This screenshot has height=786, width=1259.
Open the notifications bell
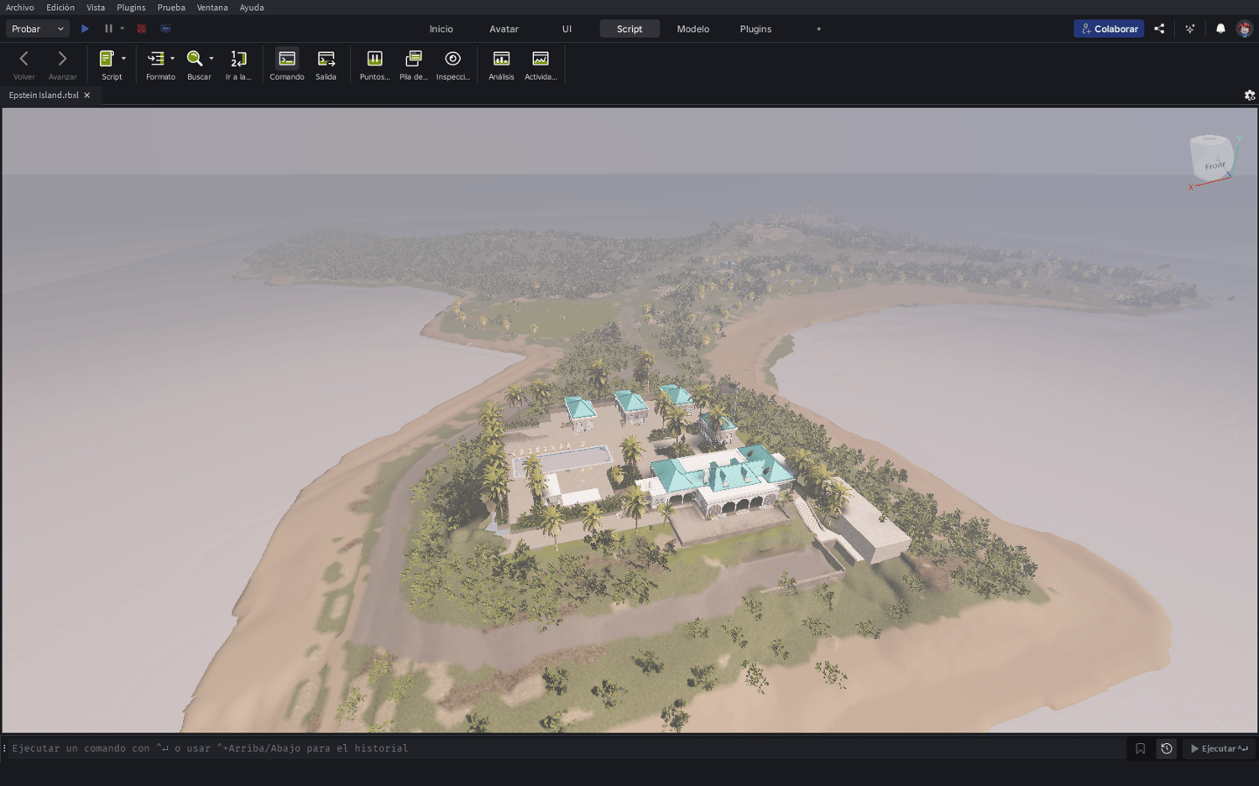click(1220, 29)
